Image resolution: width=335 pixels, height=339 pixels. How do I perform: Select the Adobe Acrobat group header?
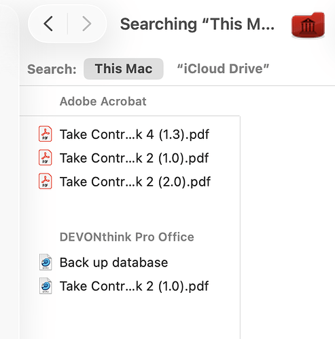coord(103,101)
